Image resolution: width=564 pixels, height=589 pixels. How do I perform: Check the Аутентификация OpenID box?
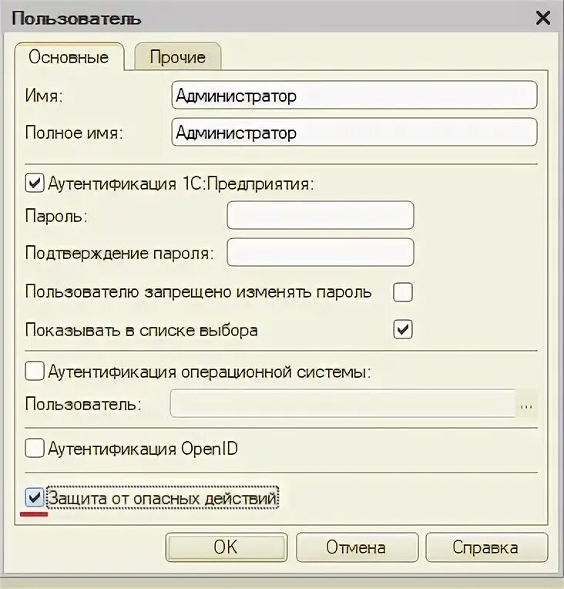[x=35, y=448]
